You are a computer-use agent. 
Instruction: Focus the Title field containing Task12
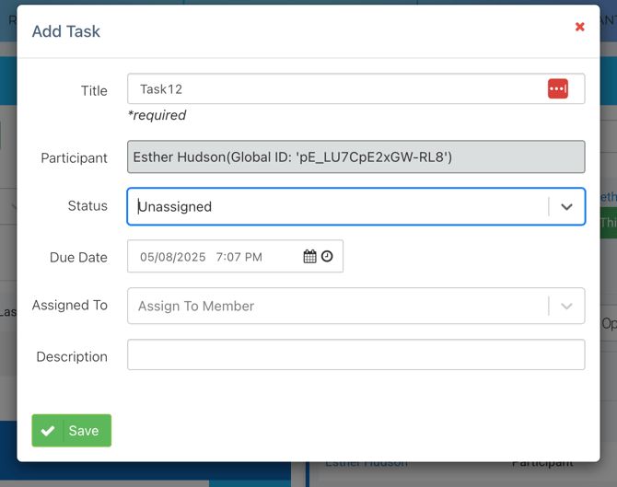click(336, 89)
